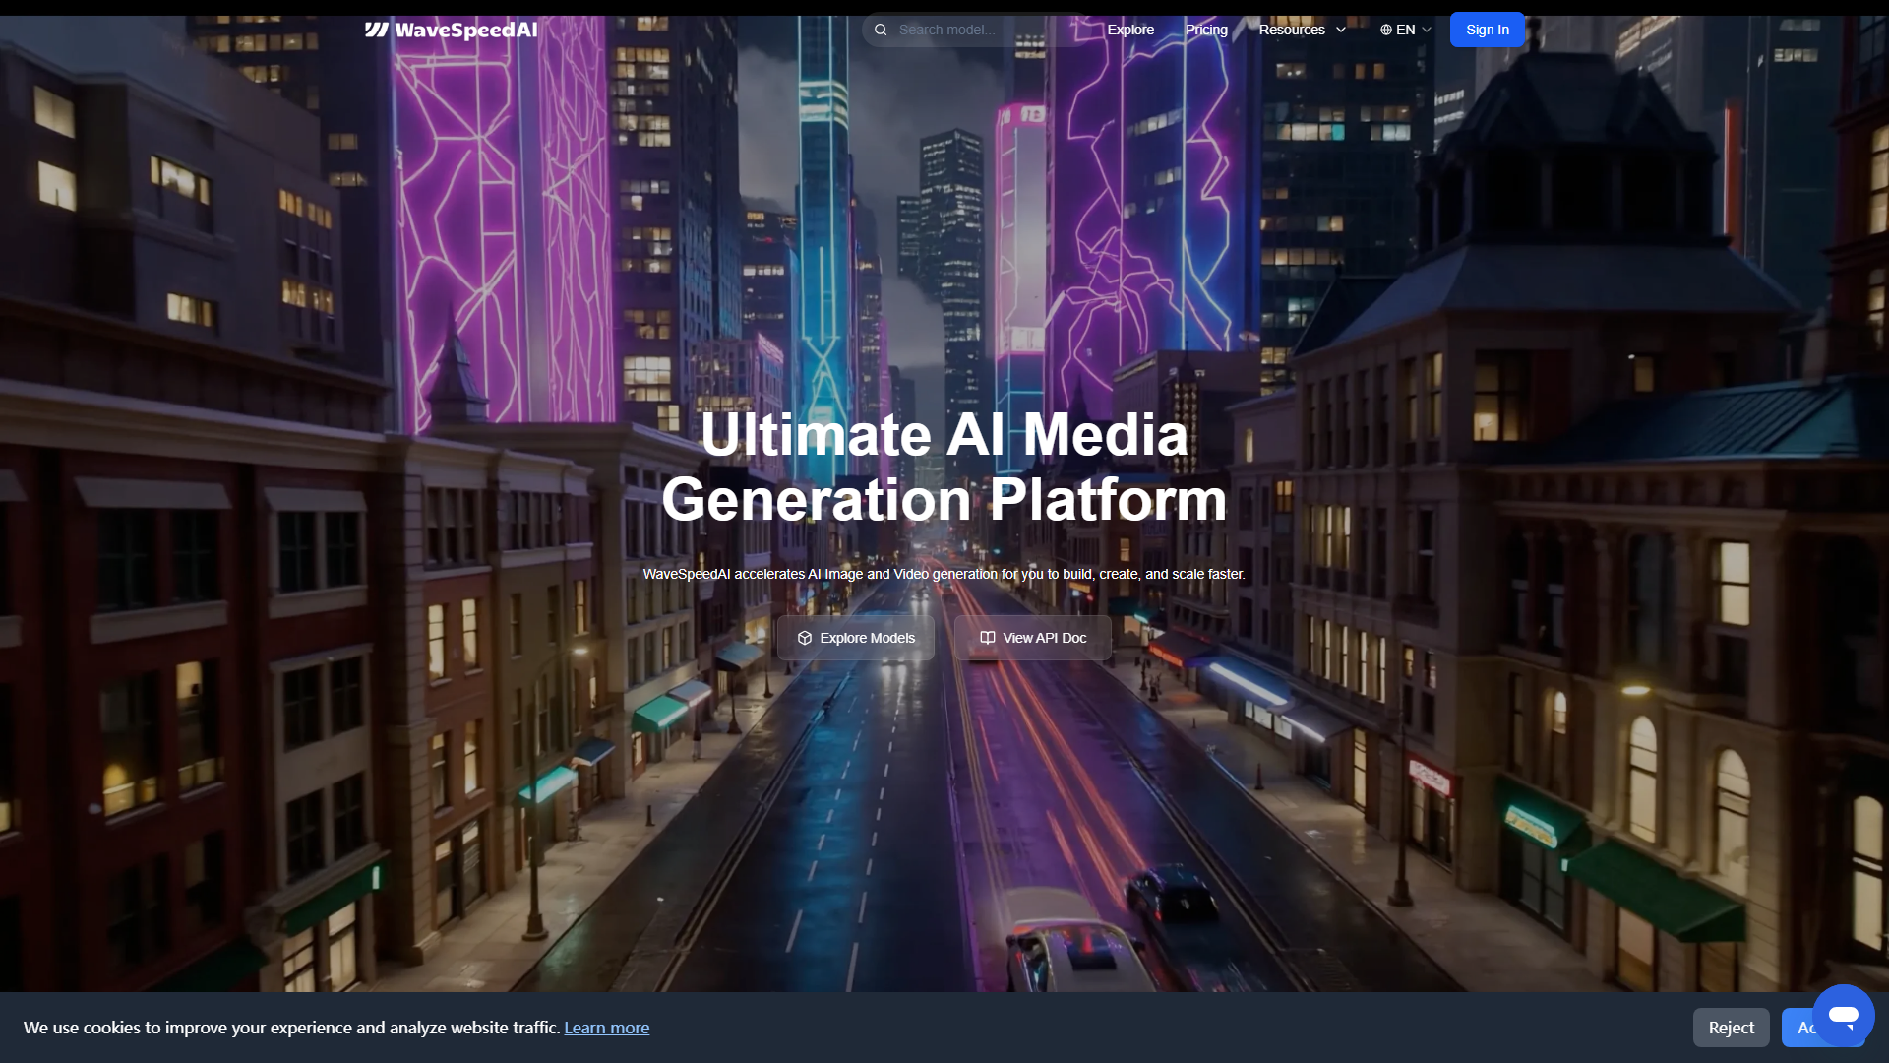Click the WaveSpeedAI wave logo icon
This screenshot has width=1889, height=1063.
(x=376, y=30)
